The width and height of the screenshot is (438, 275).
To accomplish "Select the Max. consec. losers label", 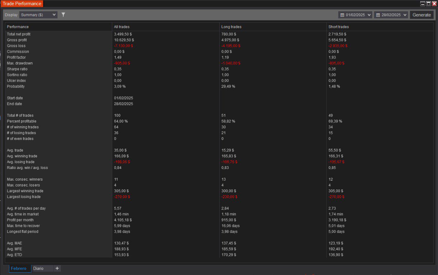I will 23,185.
